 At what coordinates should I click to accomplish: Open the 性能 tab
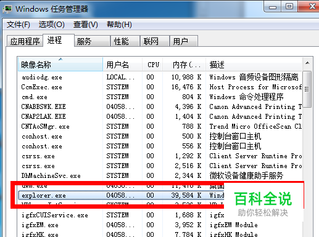(x=125, y=41)
